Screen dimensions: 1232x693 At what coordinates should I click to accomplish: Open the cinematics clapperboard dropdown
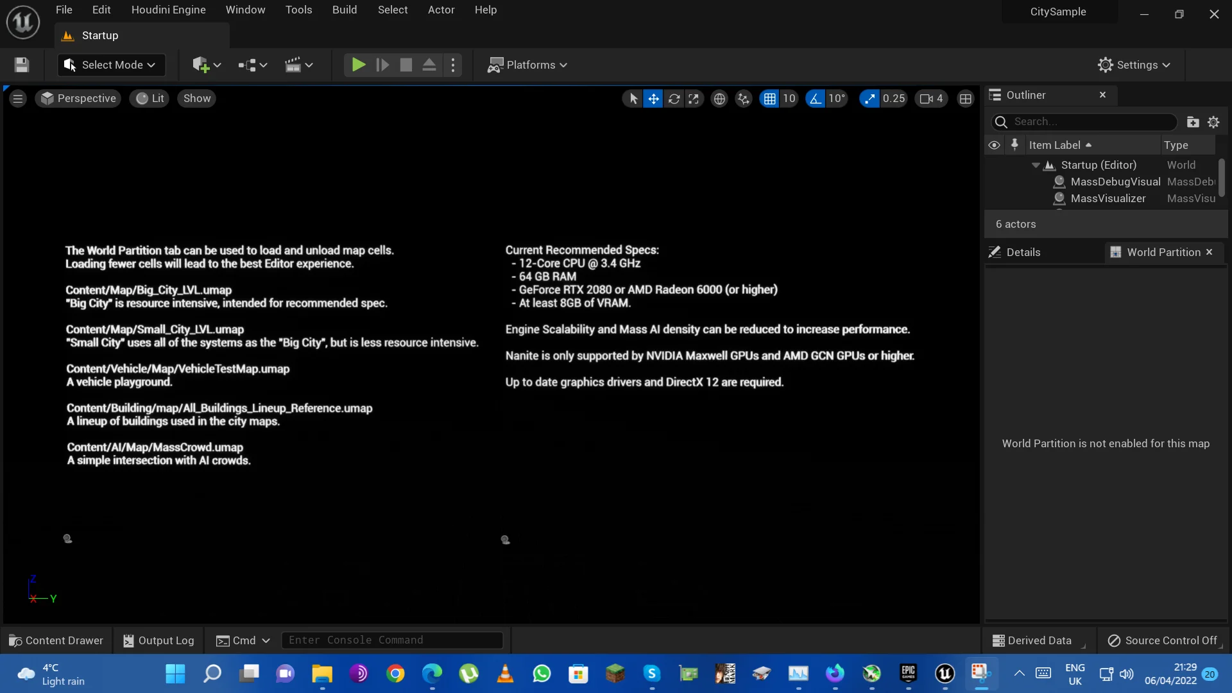(298, 65)
